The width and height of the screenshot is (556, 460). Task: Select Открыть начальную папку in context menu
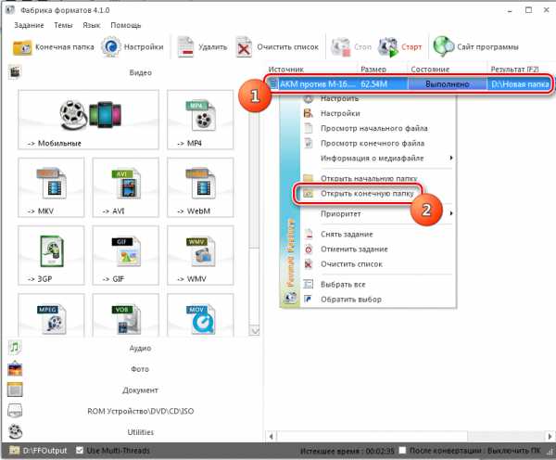[x=368, y=178]
